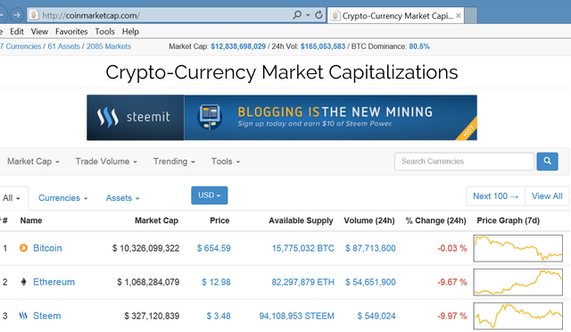Click Ethereum price $ 12.98
This screenshot has width=571, height=332.
click(216, 282)
